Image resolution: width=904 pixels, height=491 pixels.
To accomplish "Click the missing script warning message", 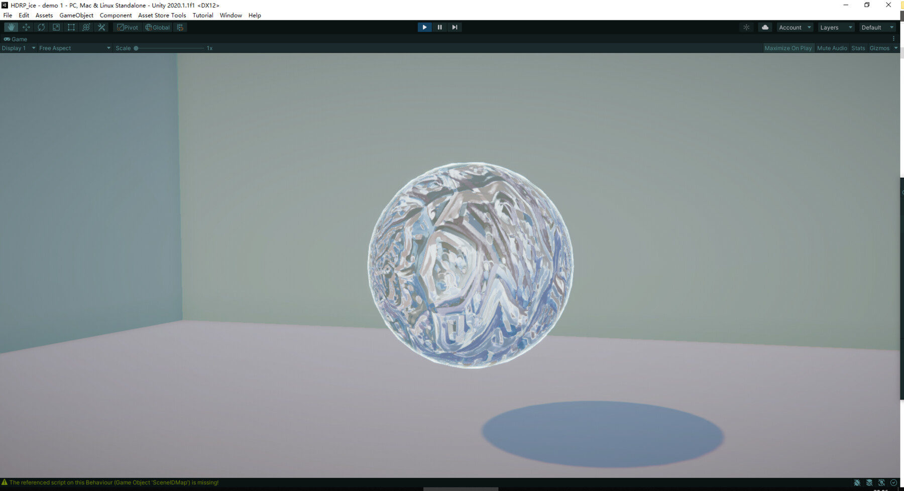I will [114, 482].
